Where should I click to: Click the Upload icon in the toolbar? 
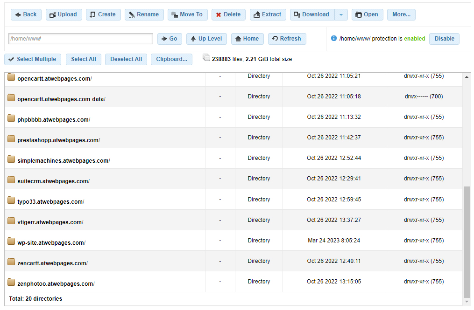pos(52,14)
